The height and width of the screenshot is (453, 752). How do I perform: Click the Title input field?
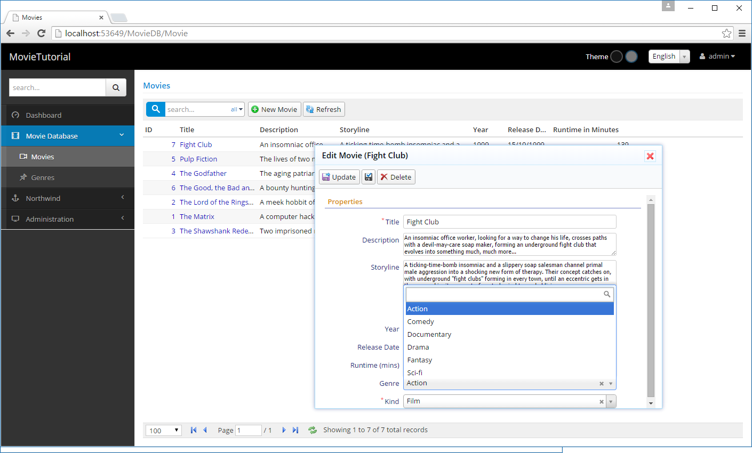pos(509,222)
